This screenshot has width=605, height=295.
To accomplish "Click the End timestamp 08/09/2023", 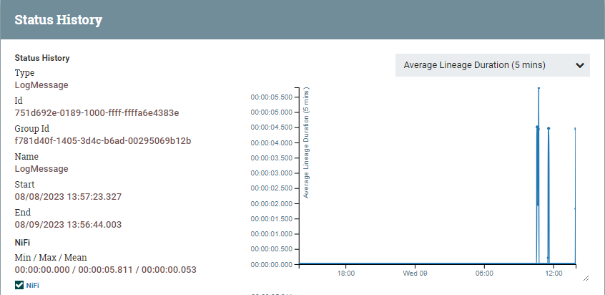I will click(68, 224).
